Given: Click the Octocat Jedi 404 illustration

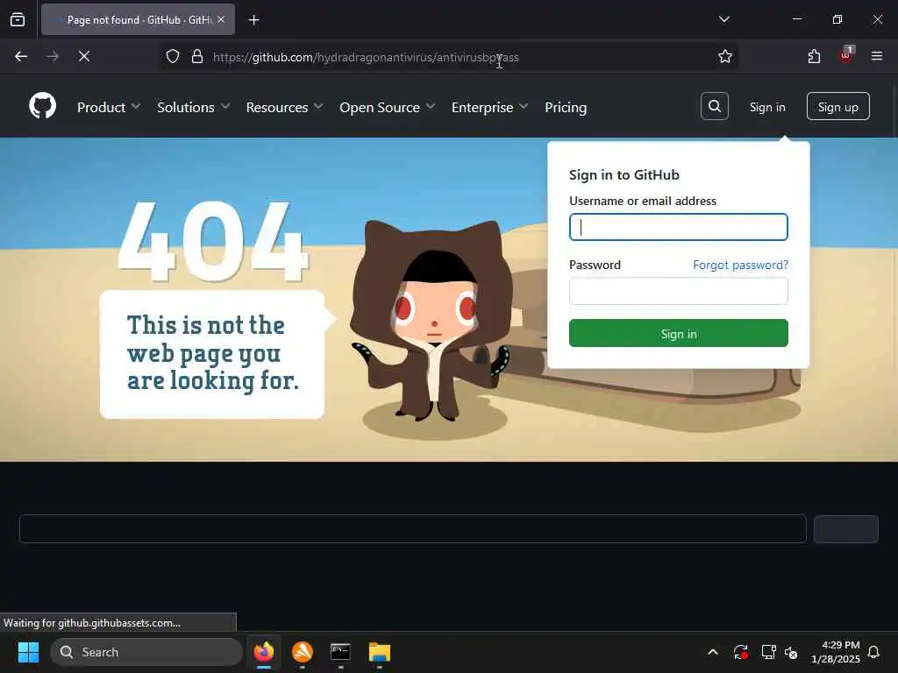Looking at the screenshot, I should click(431, 321).
